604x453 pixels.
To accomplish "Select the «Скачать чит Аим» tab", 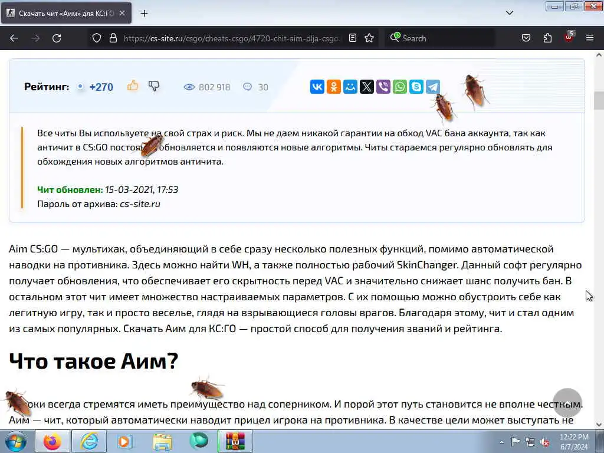I will (66, 13).
